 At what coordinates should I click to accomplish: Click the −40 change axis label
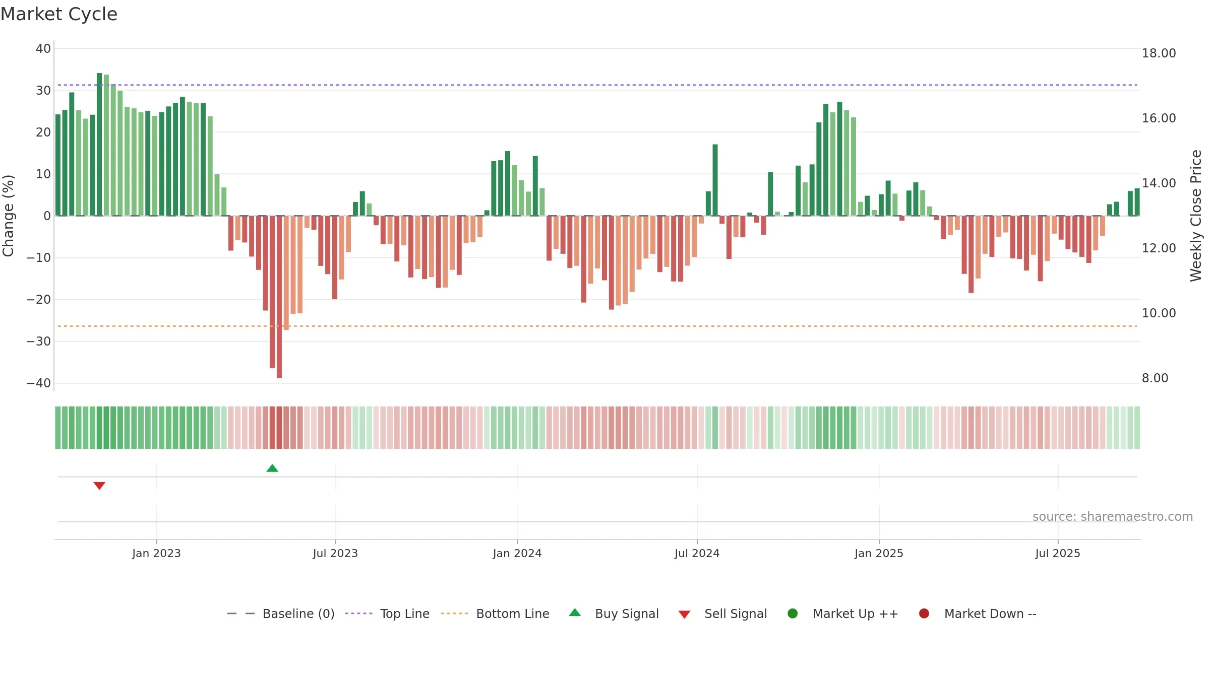pyautogui.click(x=39, y=383)
